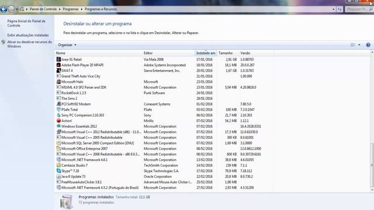Click the Oracle Corporation editor cell

pos(158,176)
